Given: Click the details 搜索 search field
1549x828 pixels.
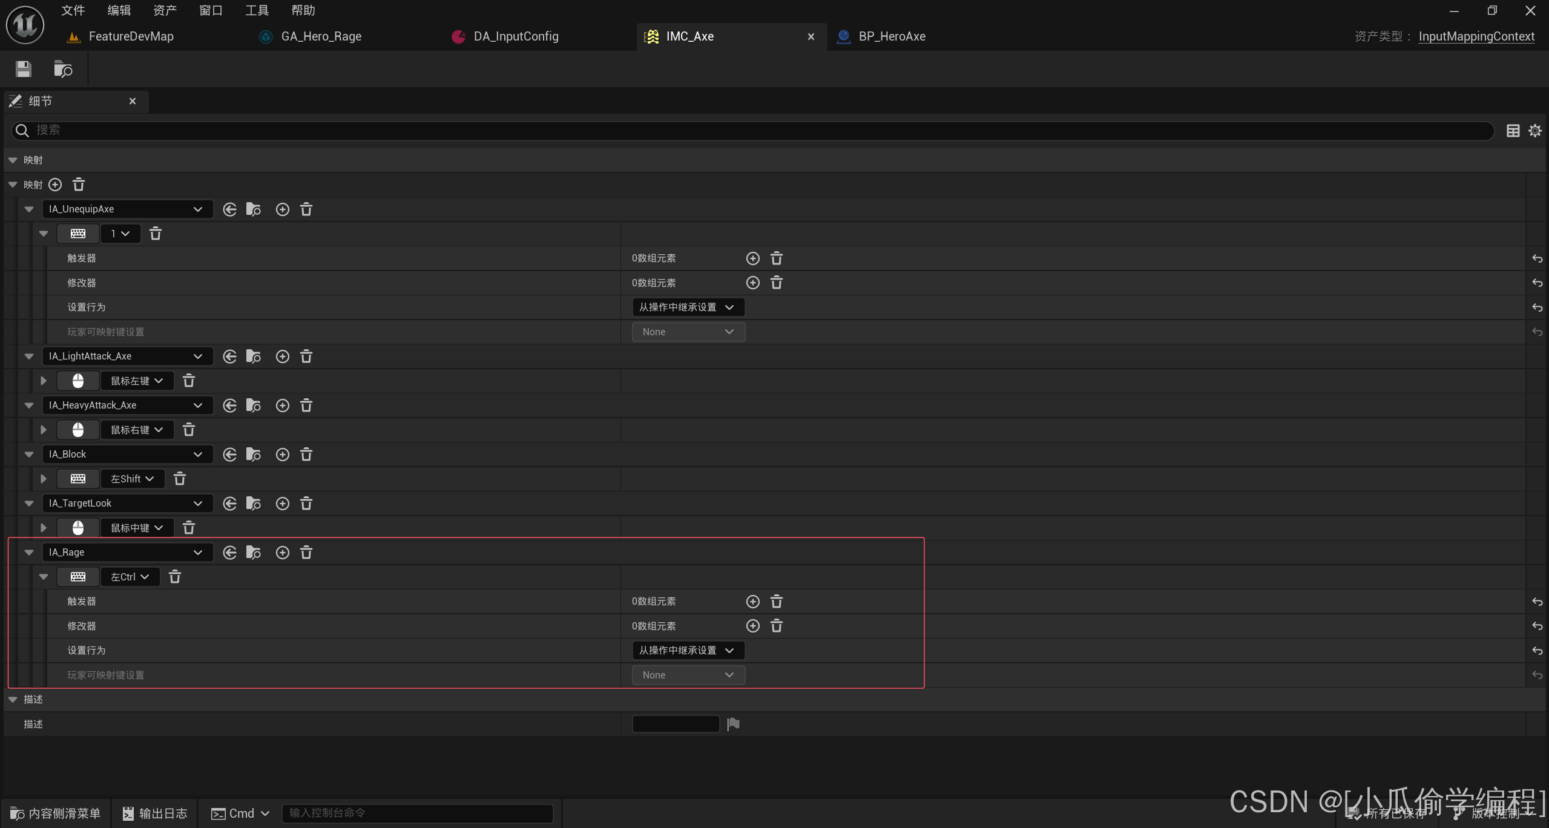Looking at the screenshot, I should coord(752,131).
